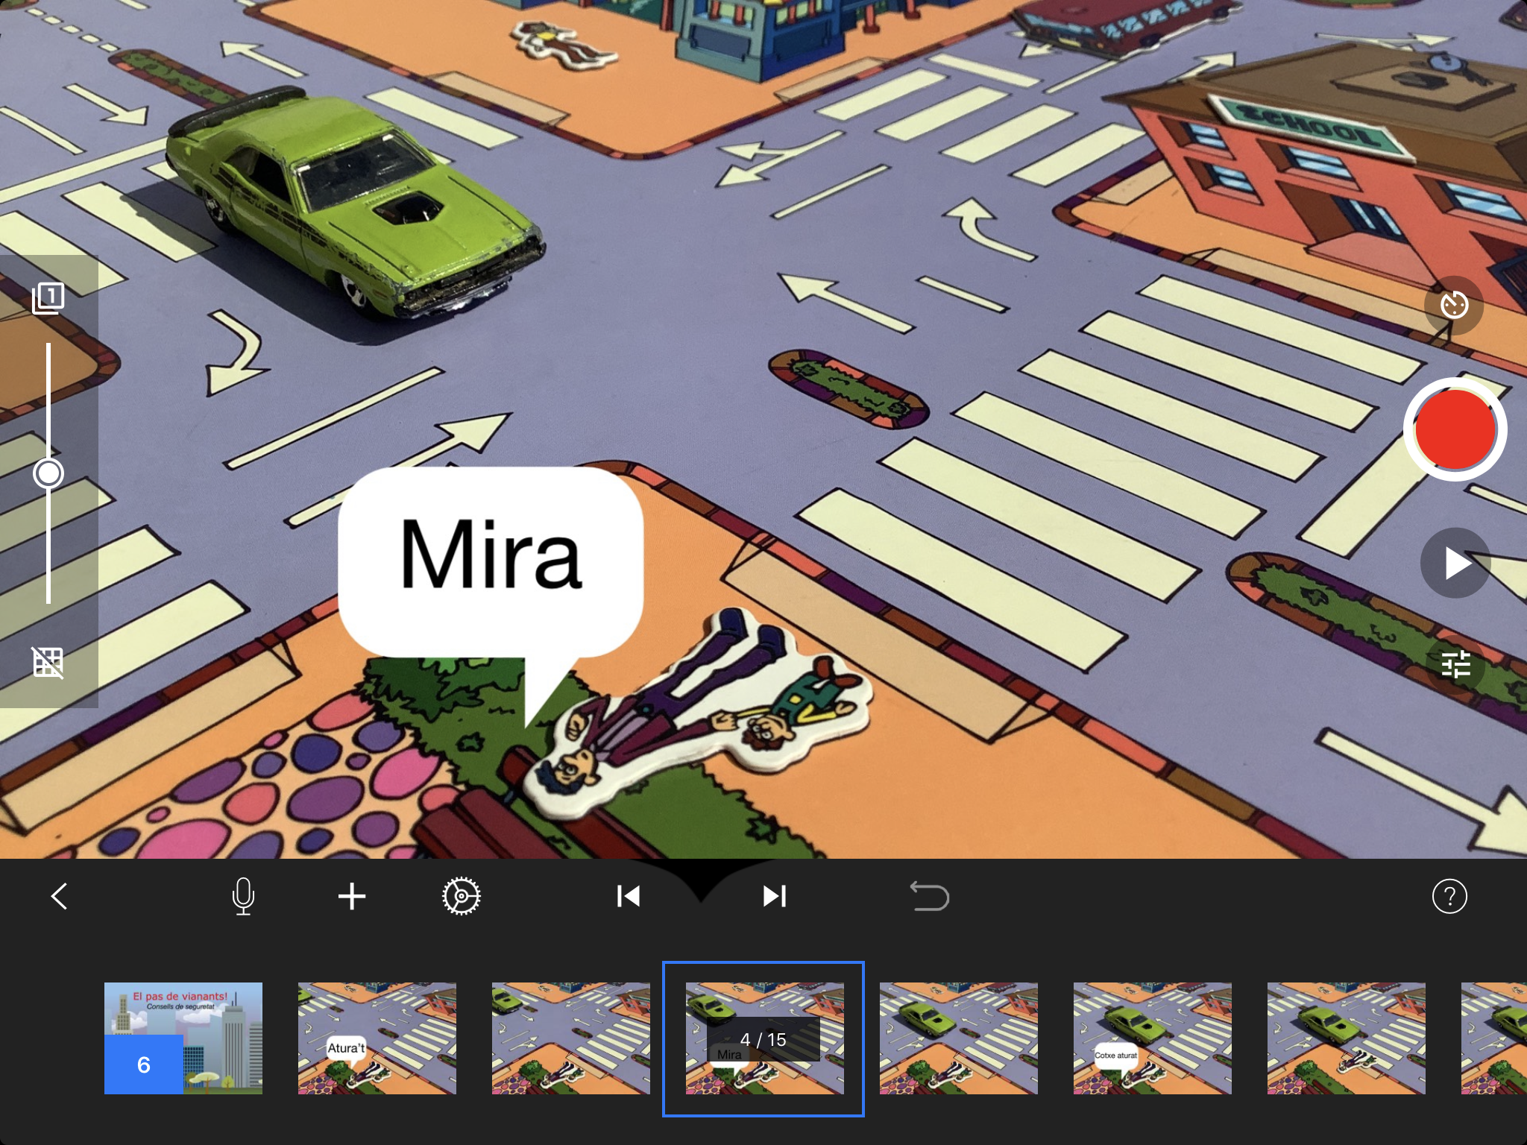Open the capture timer settings
Viewport: 1527px width, 1145px height.
tap(1453, 305)
